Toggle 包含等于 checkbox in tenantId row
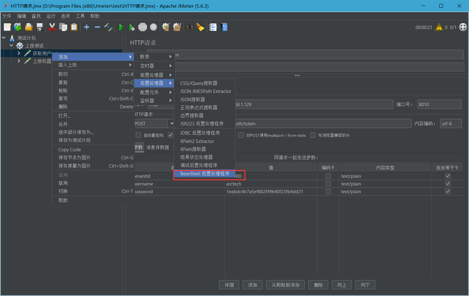Image resolution: width=469 pixels, height=296 pixels. pyautogui.click(x=448, y=176)
